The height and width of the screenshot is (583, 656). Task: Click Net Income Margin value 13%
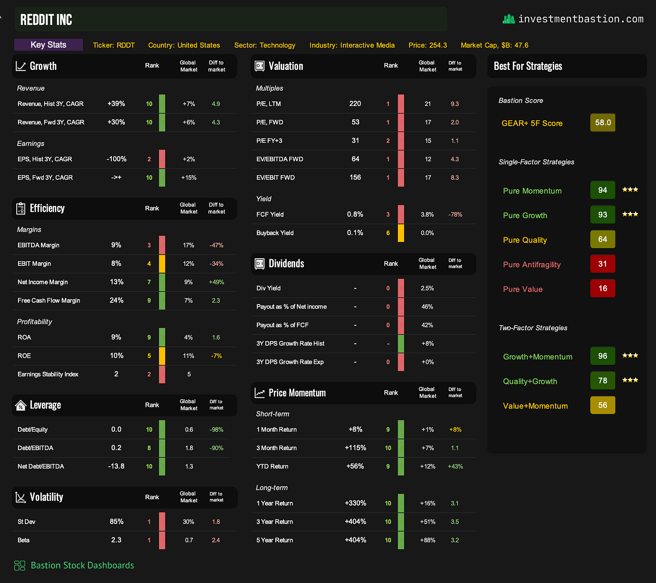pos(117,282)
